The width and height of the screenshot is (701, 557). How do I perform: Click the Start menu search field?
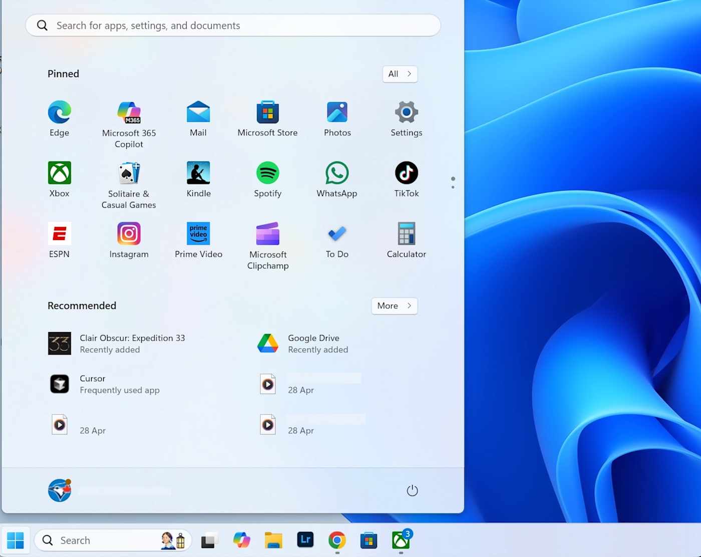(233, 26)
